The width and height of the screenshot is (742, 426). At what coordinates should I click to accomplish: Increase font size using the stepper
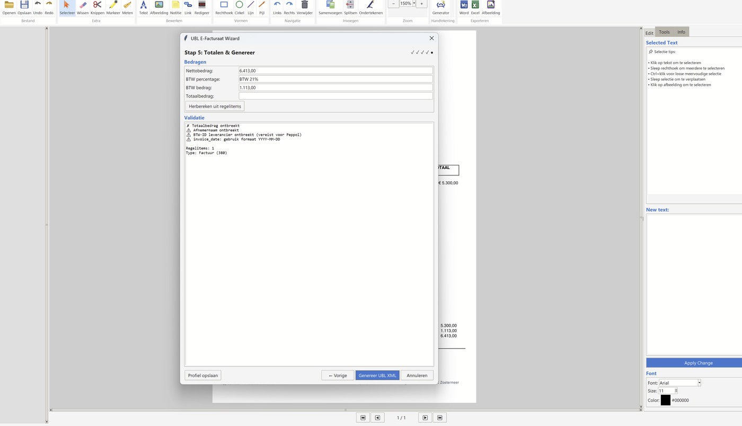675,389
